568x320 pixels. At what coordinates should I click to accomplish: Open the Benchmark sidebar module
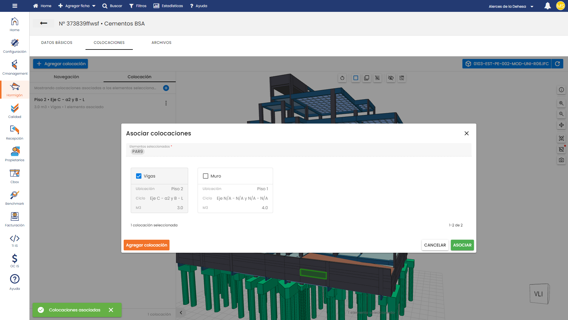[x=14, y=198]
